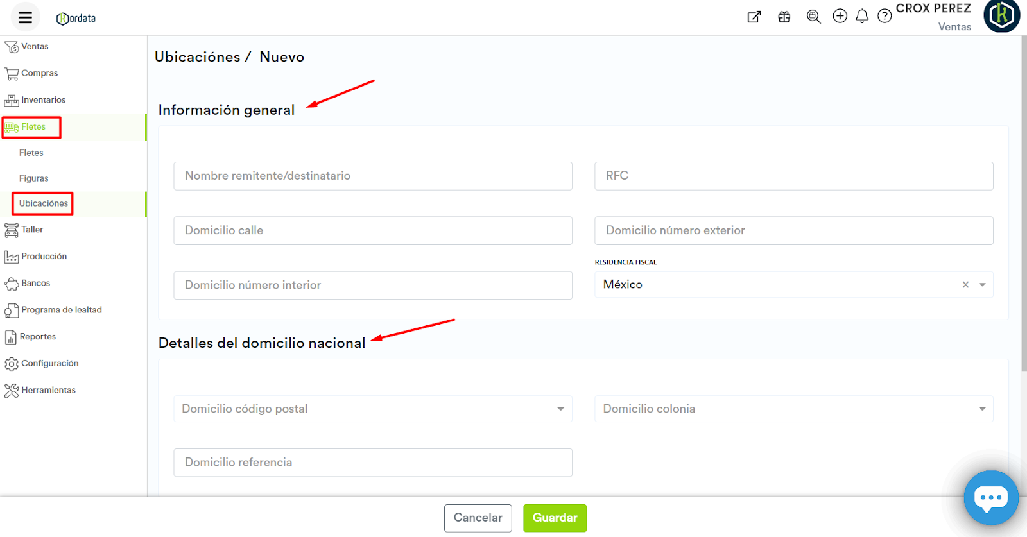Click the external link icon in header
The image size is (1027, 537).
(754, 17)
